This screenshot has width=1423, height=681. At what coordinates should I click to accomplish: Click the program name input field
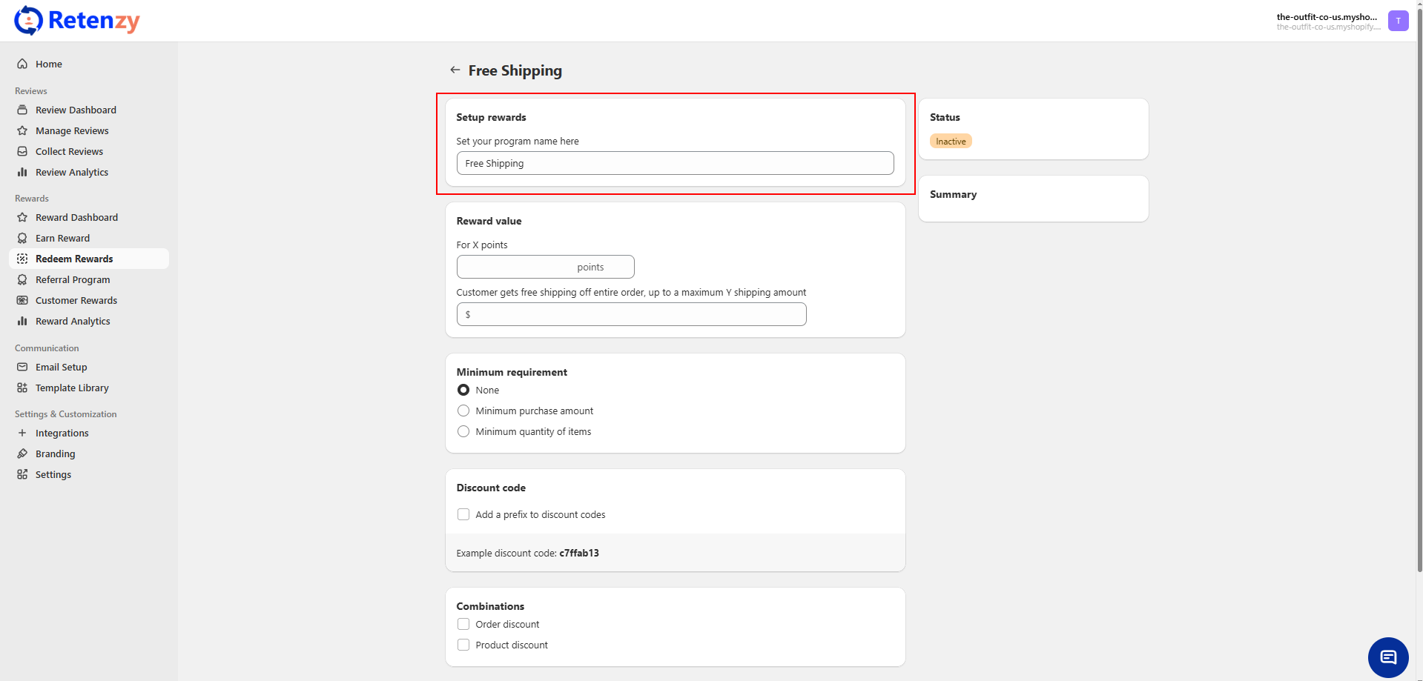675,163
